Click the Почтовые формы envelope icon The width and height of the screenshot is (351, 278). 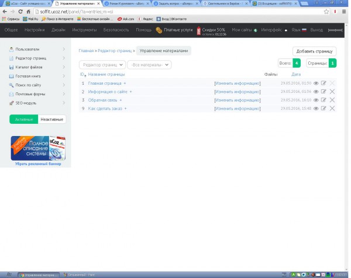coord(11,94)
